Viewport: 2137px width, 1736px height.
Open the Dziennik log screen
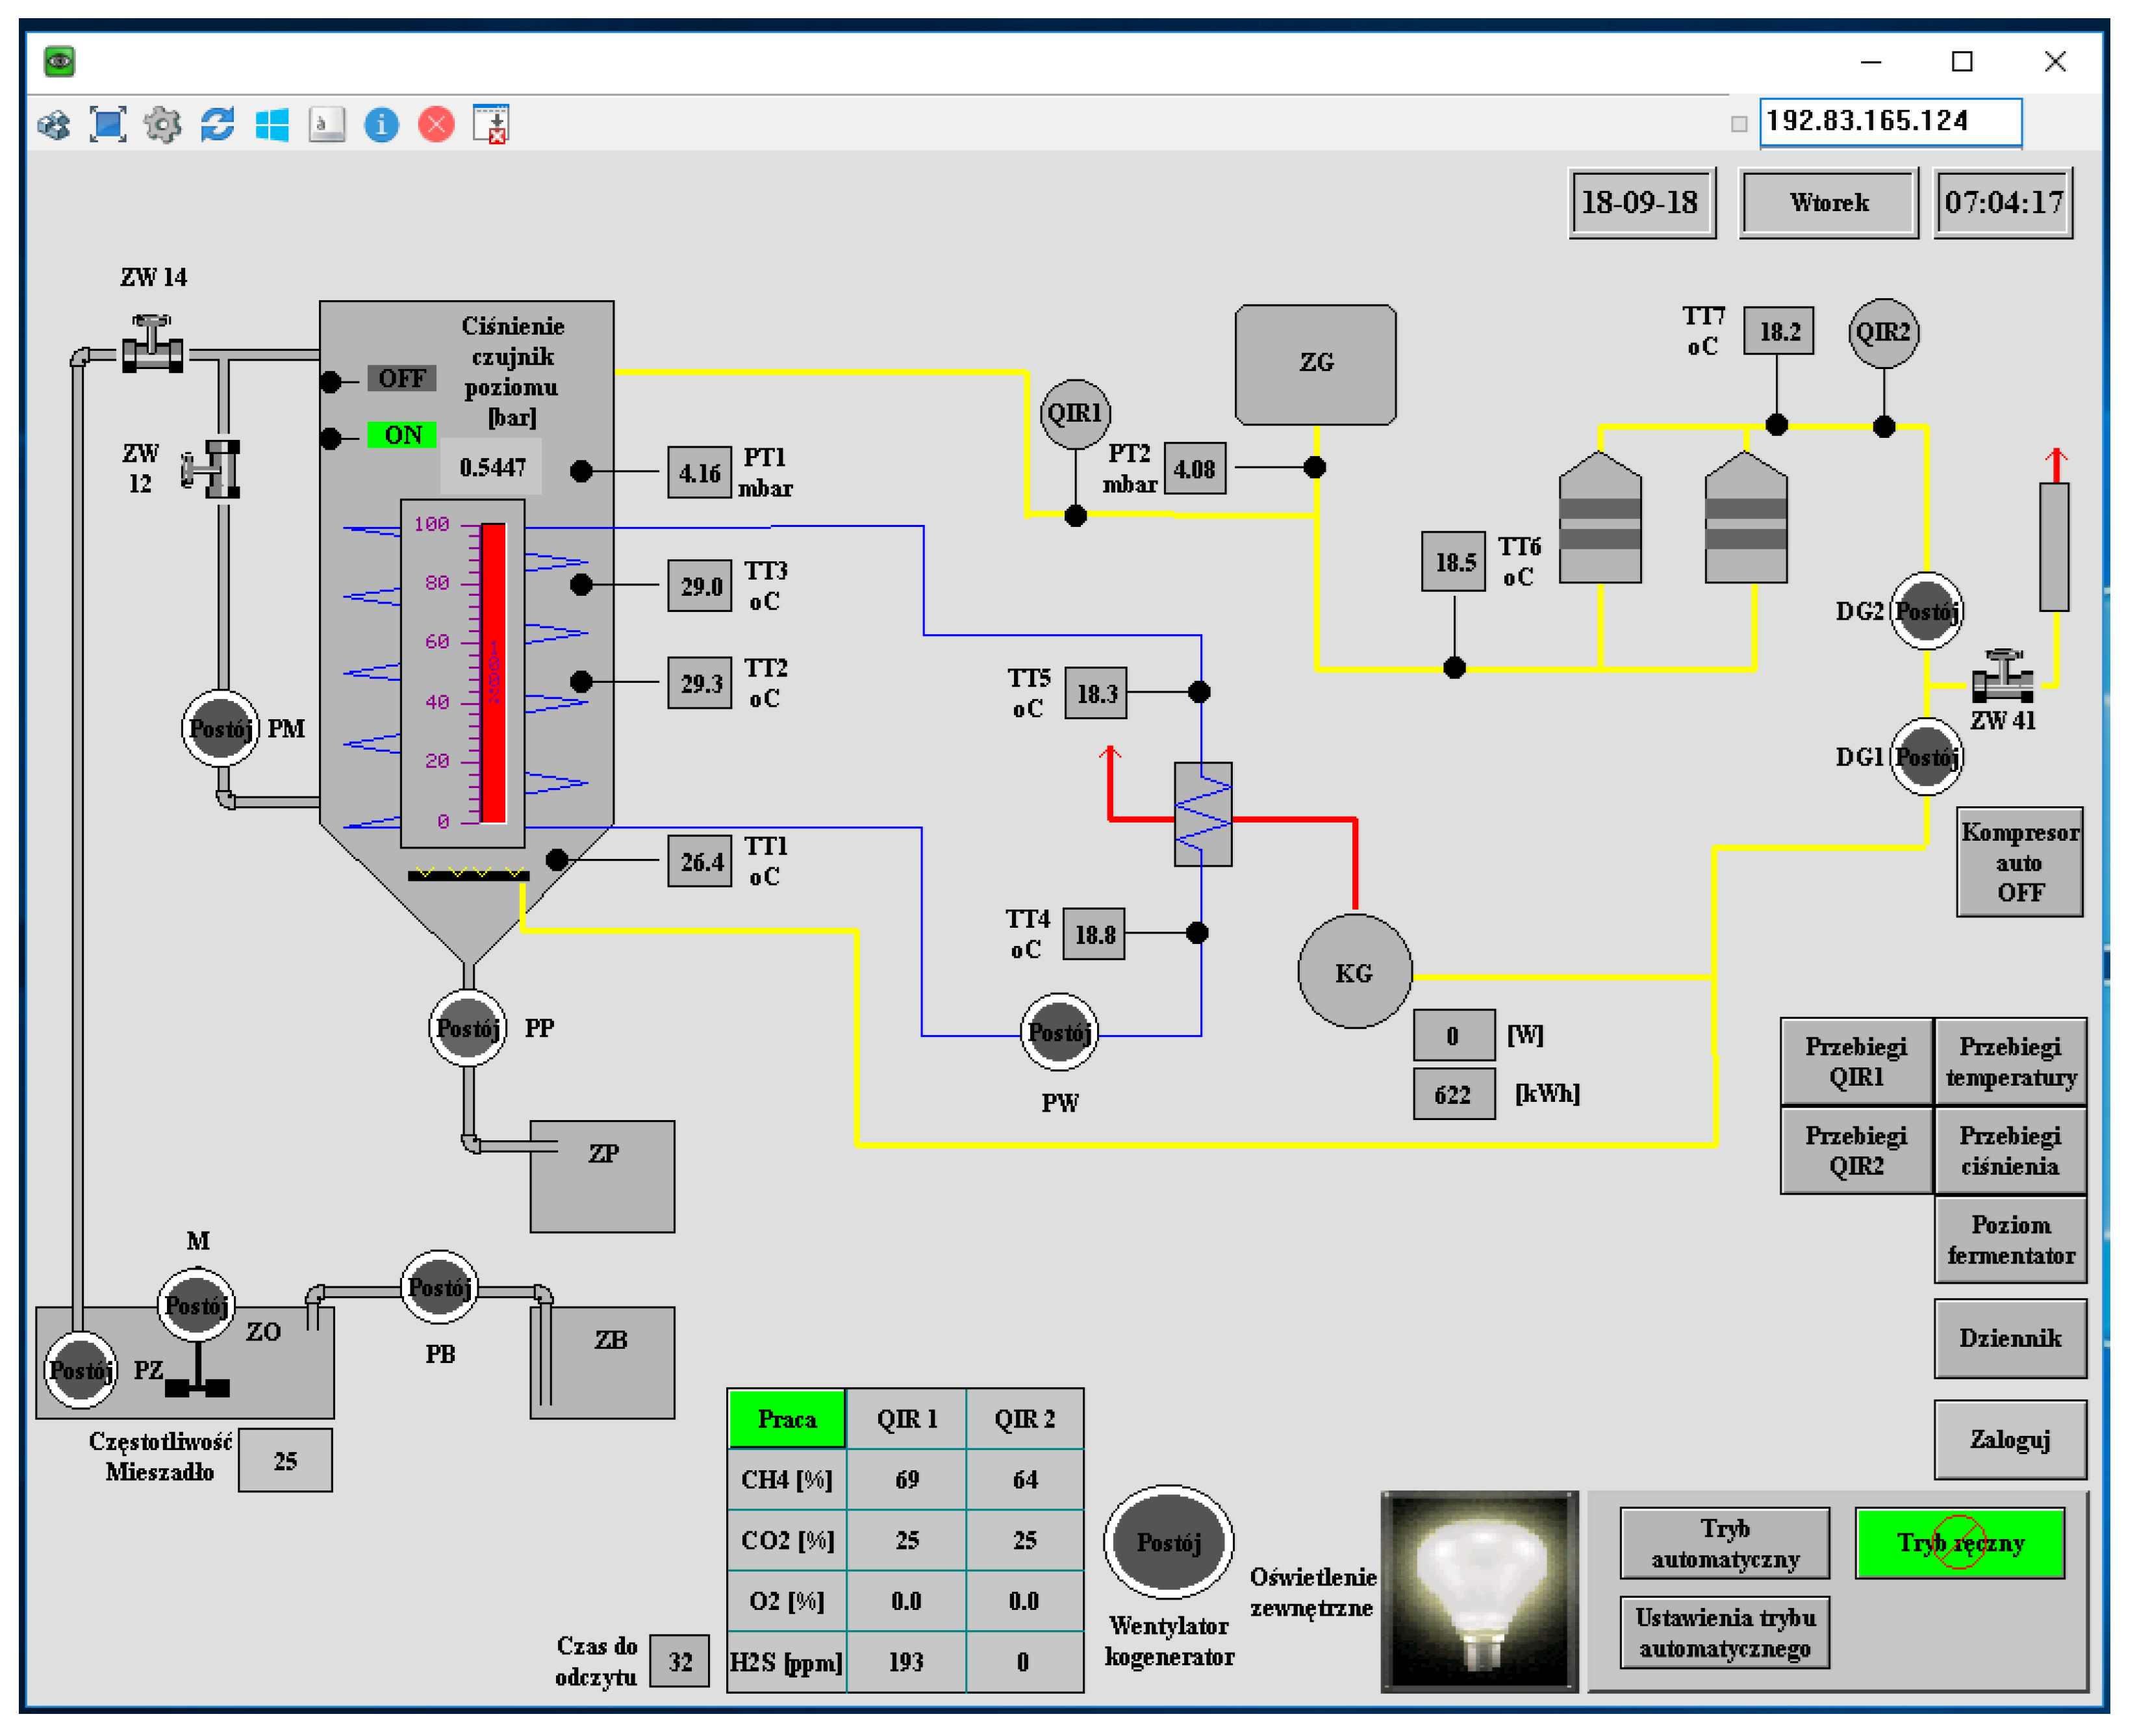[2010, 1338]
